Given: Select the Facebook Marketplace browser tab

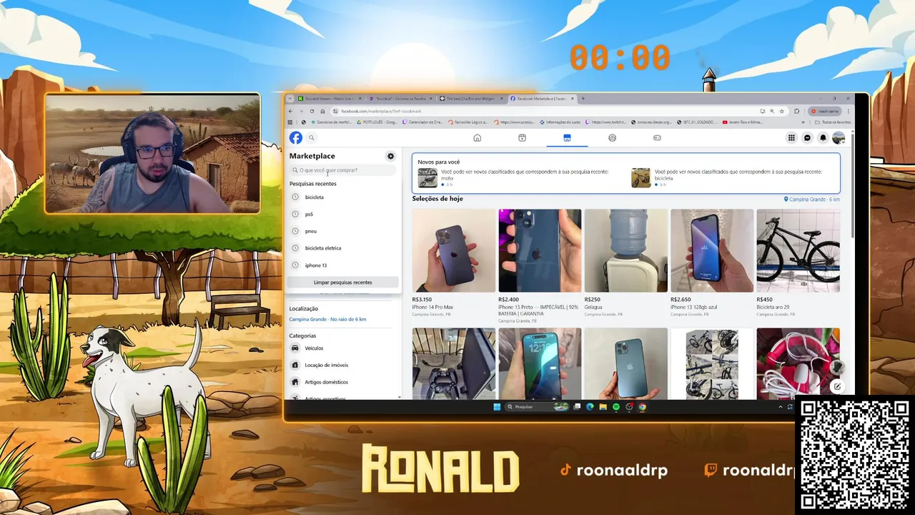Looking at the screenshot, I should [x=542, y=99].
